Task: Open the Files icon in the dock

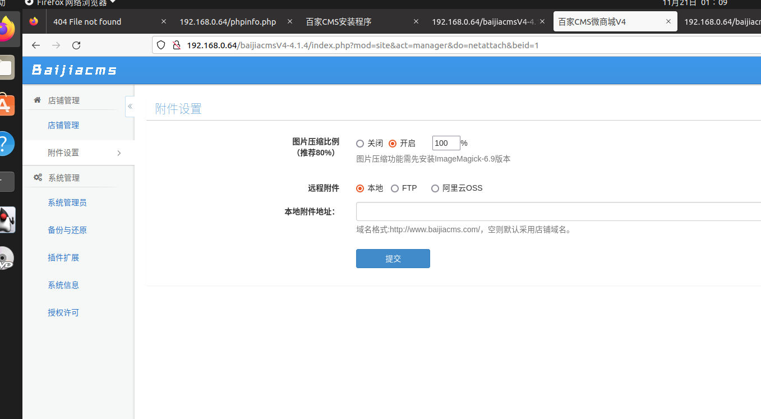Action: pyautogui.click(x=6, y=67)
